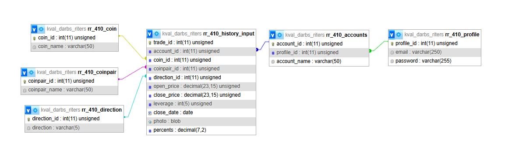Image resolution: width=505 pixels, height=158 pixels.
Task: Select the email : varchar(250) field
Action: 434,52
